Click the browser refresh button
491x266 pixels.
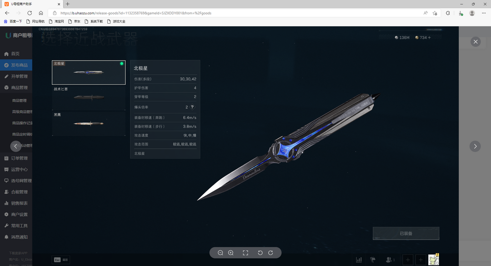click(x=30, y=13)
